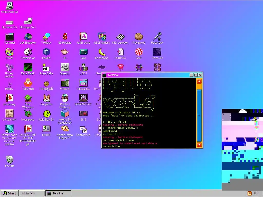Image resolution: width=263 pixels, height=197 pixels.
Task: Click the glitched image in the corner
Action: coord(242,150)
